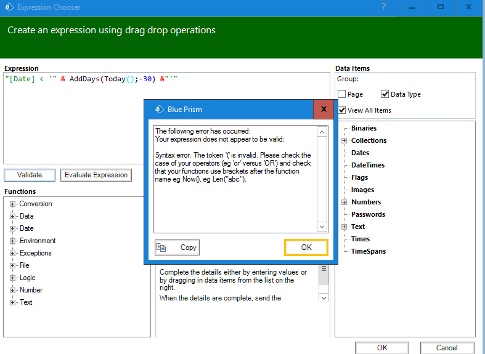Screen dimensions: 485x354
Task: Select the Environment function category label
Action: point(38,241)
